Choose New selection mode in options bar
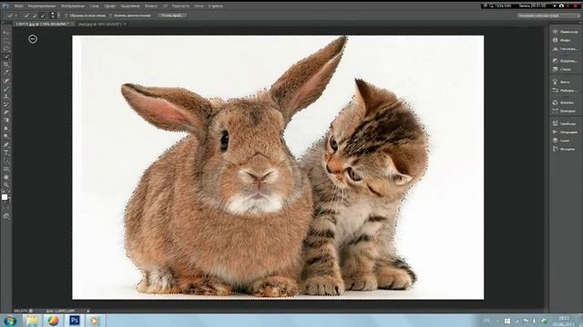Screen dimensions: 583x327 [26, 15]
